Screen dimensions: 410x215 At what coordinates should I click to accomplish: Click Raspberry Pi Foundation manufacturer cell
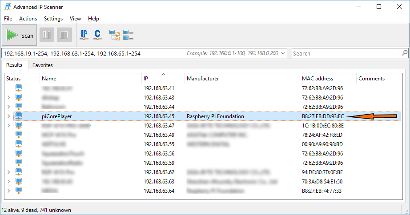click(x=216, y=116)
